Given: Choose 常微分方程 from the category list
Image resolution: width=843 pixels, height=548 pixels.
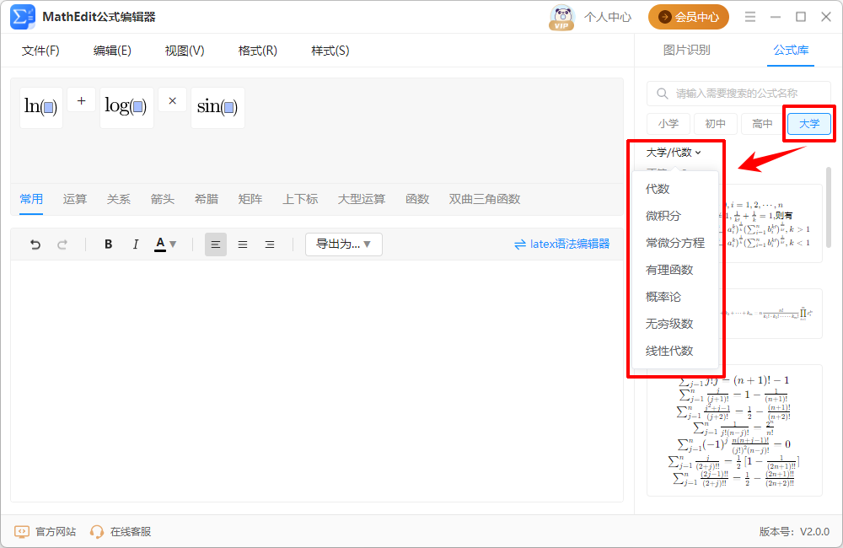Looking at the screenshot, I should pyautogui.click(x=674, y=243).
